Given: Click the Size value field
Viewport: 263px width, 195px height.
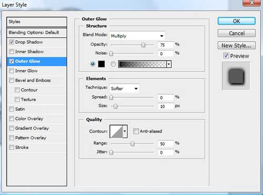Looking at the screenshot, I should (x=166, y=106).
